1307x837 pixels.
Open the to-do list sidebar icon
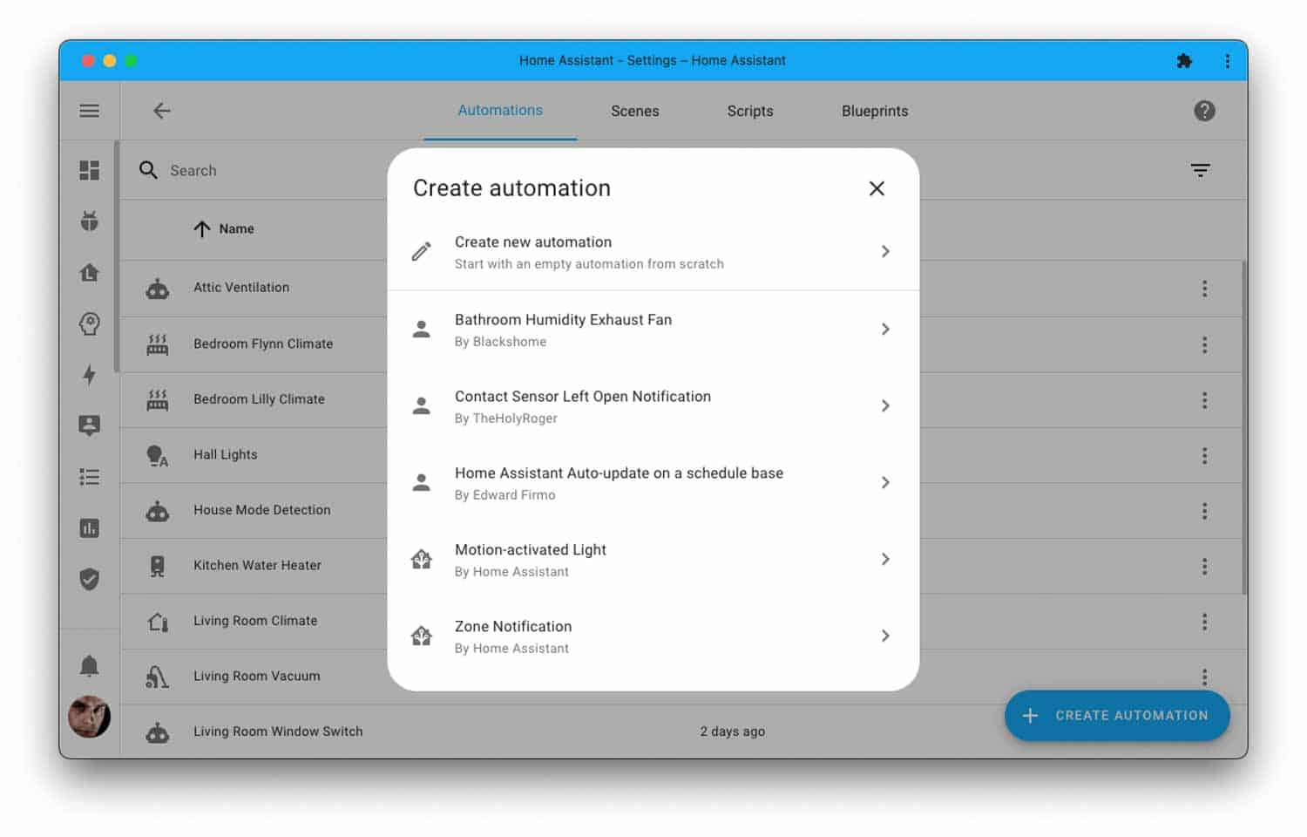click(x=89, y=477)
